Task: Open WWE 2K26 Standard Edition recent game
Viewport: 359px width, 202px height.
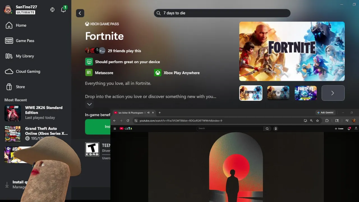Action: (36, 113)
